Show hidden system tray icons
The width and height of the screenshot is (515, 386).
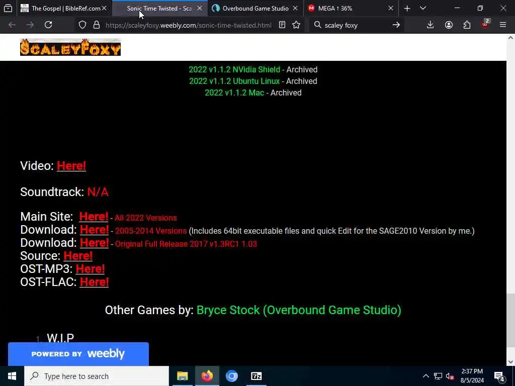point(425,376)
